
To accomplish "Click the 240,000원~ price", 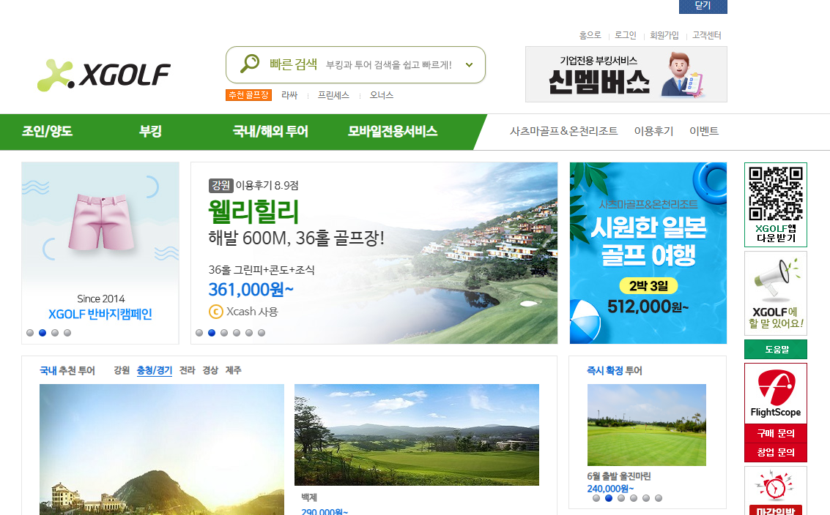I will click(610, 489).
